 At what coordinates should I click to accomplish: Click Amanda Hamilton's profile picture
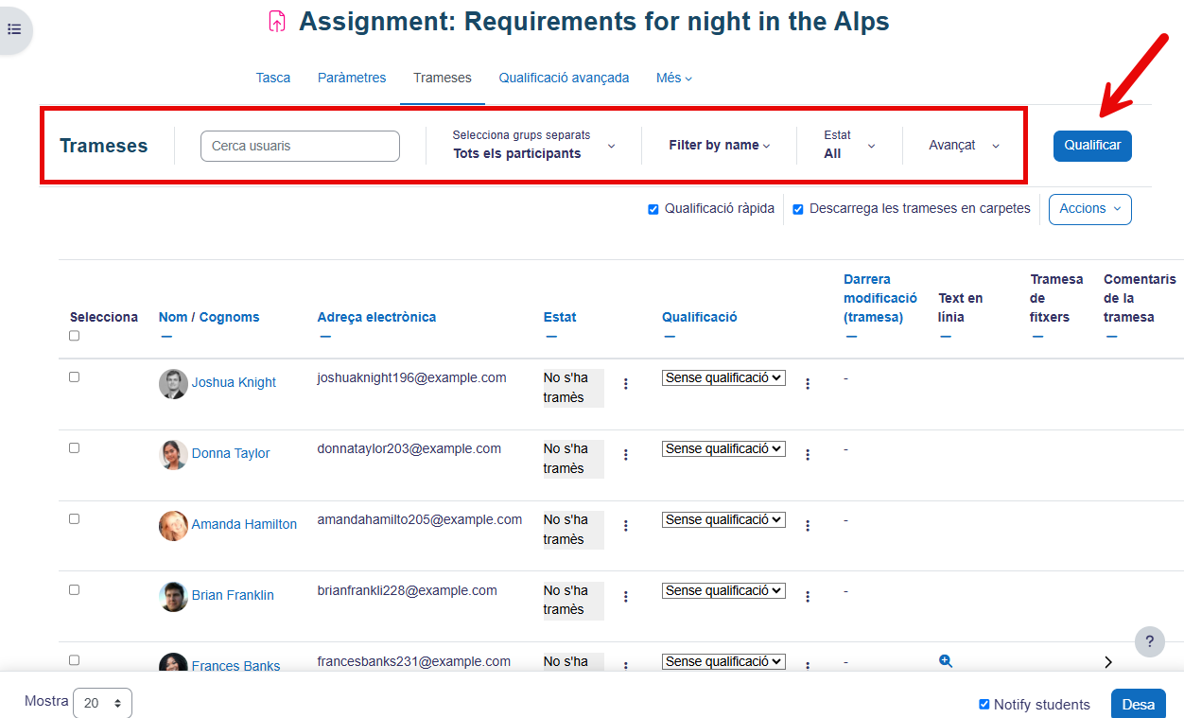[173, 525]
